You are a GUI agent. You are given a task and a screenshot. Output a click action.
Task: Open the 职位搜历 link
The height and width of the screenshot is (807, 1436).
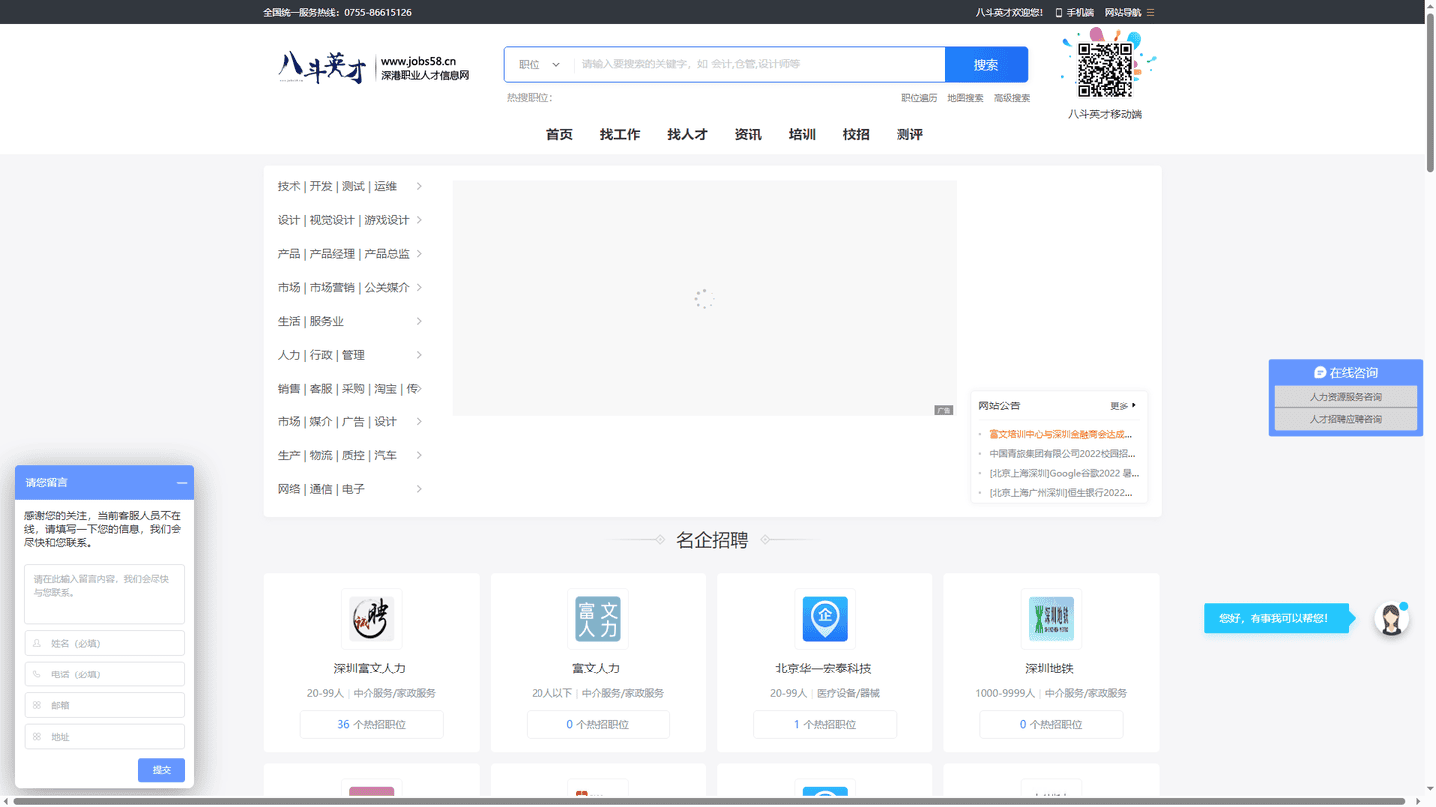(919, 98)
